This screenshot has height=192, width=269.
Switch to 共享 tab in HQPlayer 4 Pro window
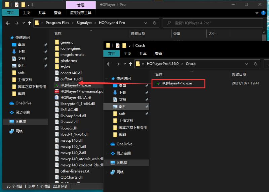tap(42, 13)
